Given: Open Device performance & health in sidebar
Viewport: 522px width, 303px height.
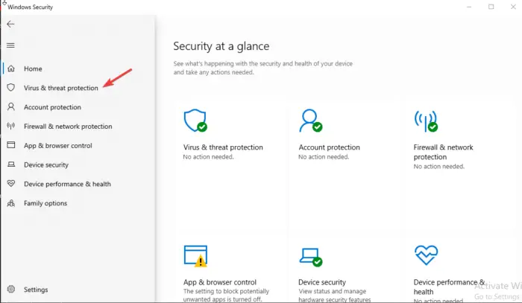Looking at the screenshot, I should (x=67, y=184).
